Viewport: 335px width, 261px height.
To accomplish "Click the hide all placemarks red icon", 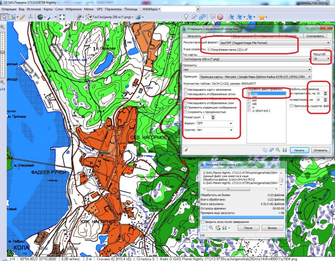I will (221, 16).
